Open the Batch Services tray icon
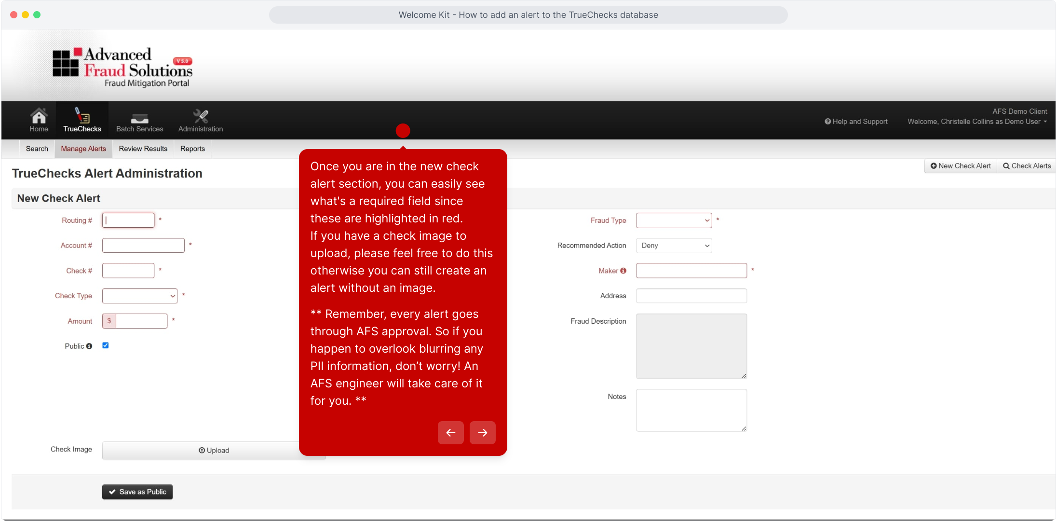This screenshot has width=1057, height=521. (x=139, y=118)
